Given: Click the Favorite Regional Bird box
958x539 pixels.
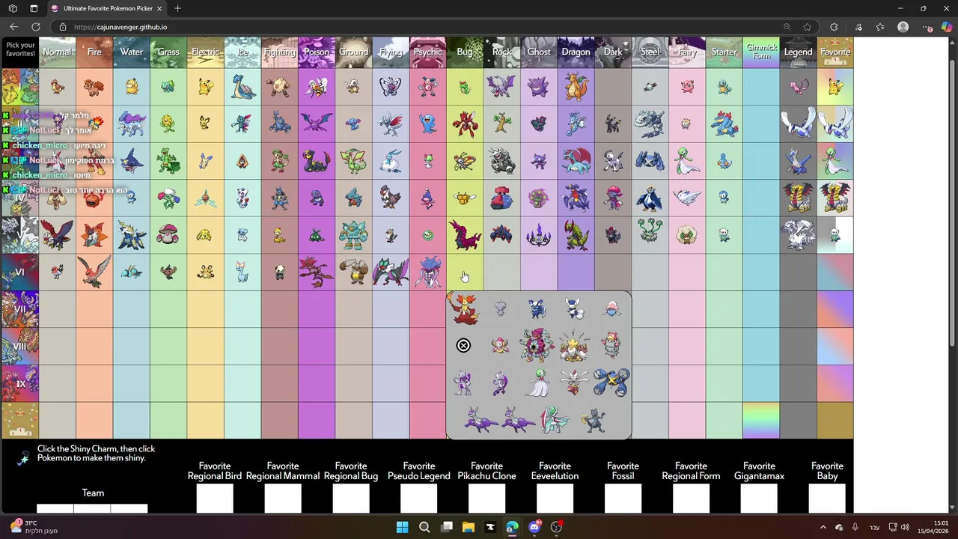Looking at the screenshot, I should point(215,499).
